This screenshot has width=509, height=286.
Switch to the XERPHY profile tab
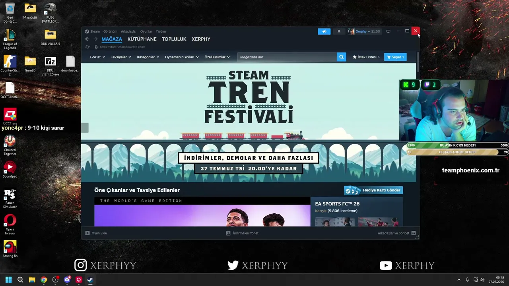pyautogui.click(x=201, y=39)
